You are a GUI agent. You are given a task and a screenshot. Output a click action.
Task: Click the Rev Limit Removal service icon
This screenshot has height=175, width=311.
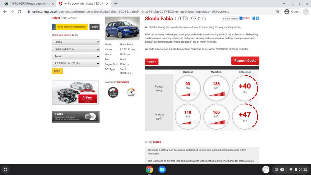[x=113, y=92]
